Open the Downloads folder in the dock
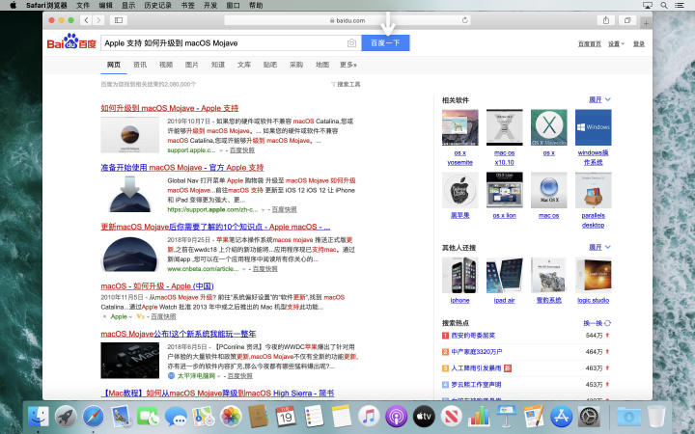Screen dimensions: 695x434 click(629, 417)
